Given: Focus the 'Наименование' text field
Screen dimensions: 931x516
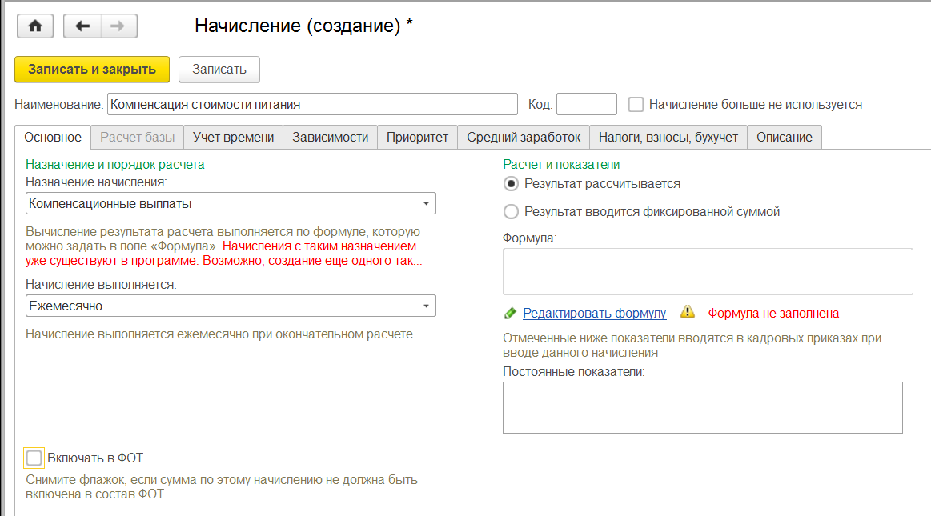Looking at the screenshot, I should point(312,104).
